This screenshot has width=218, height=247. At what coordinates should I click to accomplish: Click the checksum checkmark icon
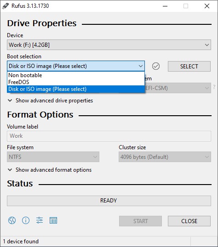(156, 66)
